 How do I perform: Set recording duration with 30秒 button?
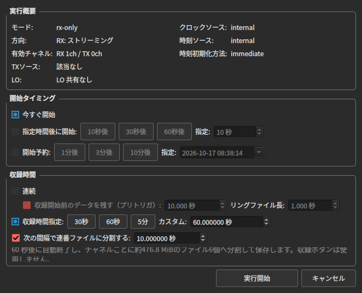click(x=81, y=222)
